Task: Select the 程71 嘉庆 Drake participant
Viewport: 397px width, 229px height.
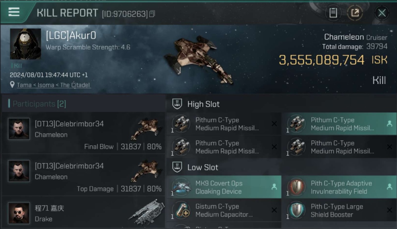Action: point(83,213)
